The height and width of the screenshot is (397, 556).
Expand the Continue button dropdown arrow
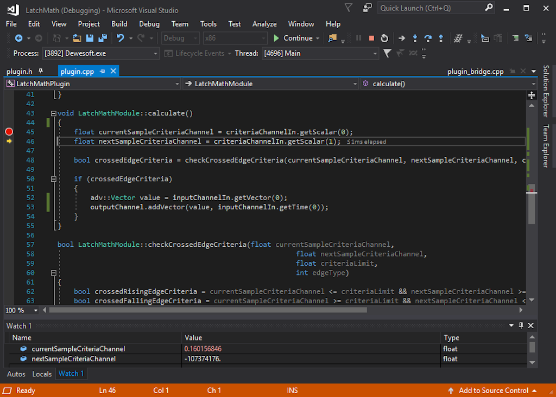coord(318,39)
